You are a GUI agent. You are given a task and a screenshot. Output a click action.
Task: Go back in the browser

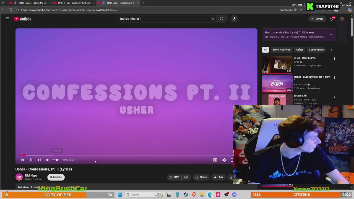pyautogui.click(x=4, y=10)
